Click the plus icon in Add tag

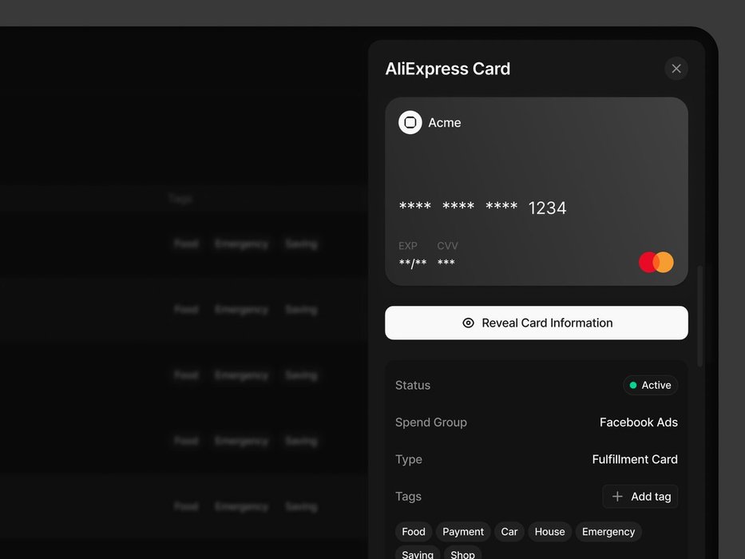pos(617,497)
